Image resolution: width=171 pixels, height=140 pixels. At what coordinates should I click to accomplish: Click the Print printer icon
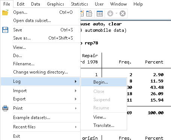pos(5,108)
